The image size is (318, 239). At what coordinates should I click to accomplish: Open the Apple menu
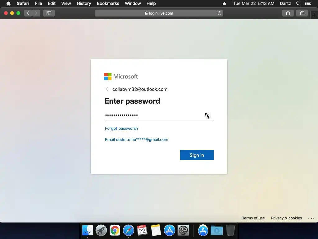[x=8, y=3]
